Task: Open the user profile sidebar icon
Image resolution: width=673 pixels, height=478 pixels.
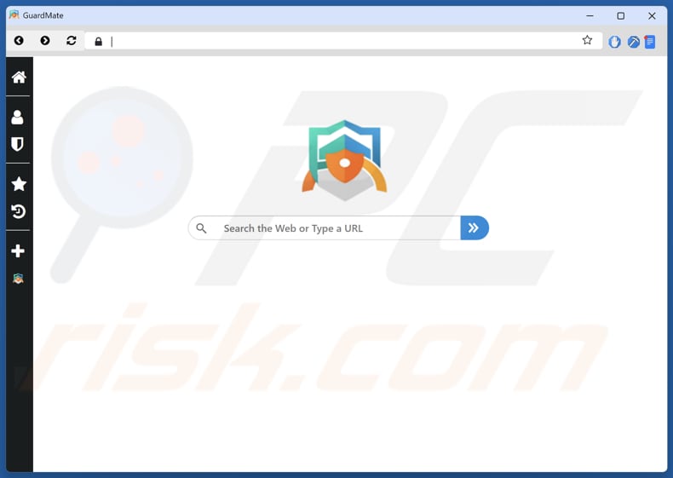Action: (x=18, y=118)
